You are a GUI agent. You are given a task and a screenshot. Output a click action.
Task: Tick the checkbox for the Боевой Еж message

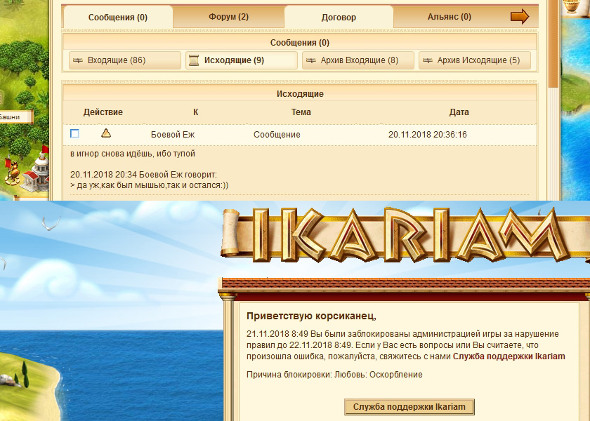(75, 133)
